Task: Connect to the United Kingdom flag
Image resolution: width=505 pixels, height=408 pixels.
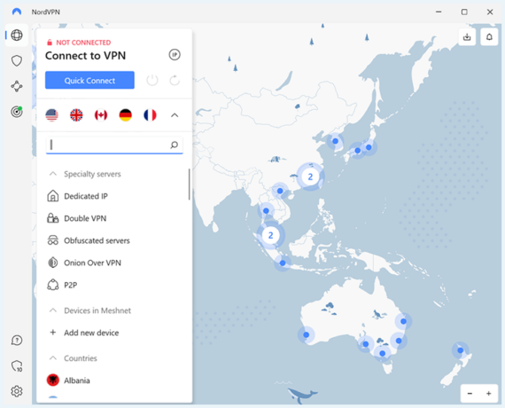Action: 76,114
